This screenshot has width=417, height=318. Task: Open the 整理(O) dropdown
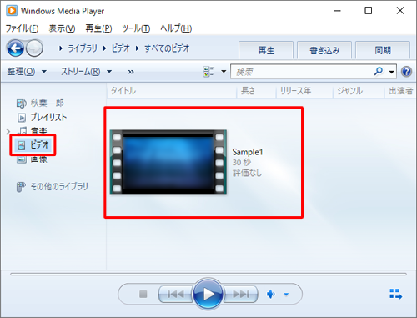pos(27,72)
